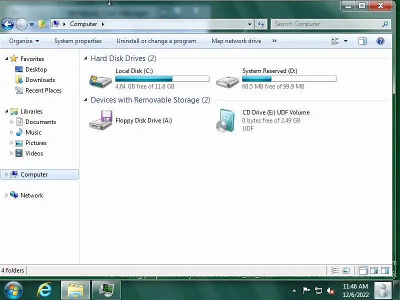Open the Documents library
Image resolution: width=400 pixels, height=300 pixels.
tap(40, 122)
